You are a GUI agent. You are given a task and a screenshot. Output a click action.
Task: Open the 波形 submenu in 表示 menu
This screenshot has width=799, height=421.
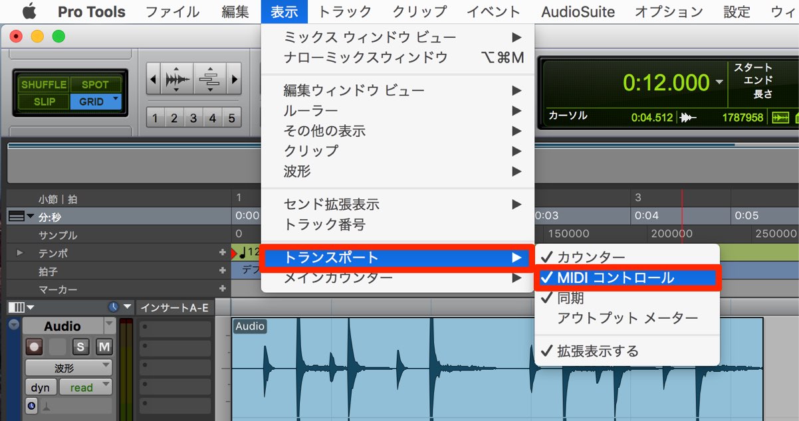398,171
